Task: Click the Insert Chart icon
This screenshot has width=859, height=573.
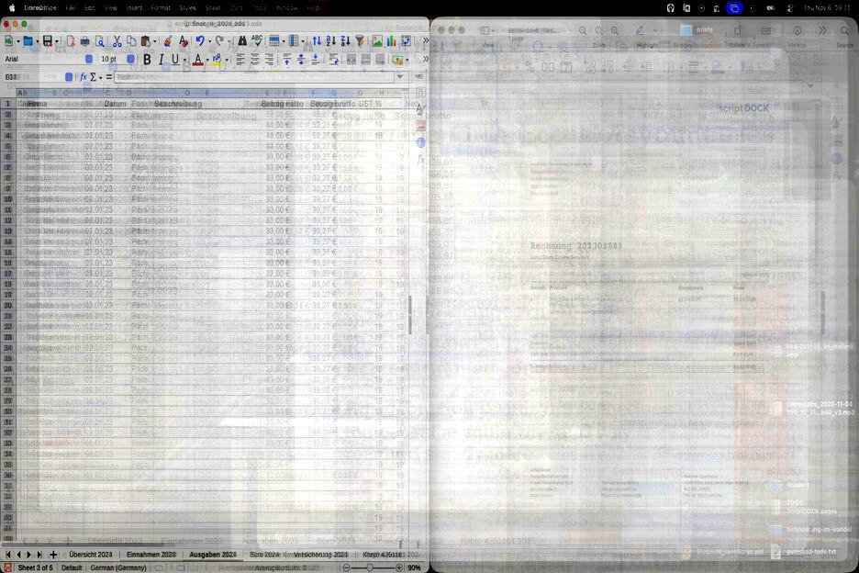Action: point(392,41)
